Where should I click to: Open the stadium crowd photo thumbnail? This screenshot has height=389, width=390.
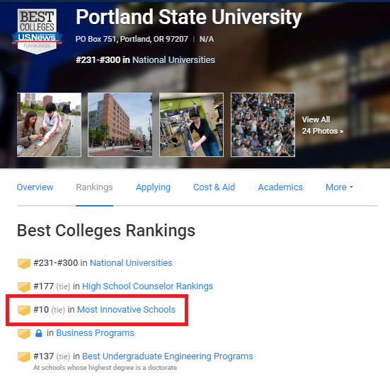[x=263, y=124]
